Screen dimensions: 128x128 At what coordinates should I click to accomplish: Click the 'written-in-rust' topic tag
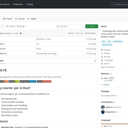click(107, 45)
